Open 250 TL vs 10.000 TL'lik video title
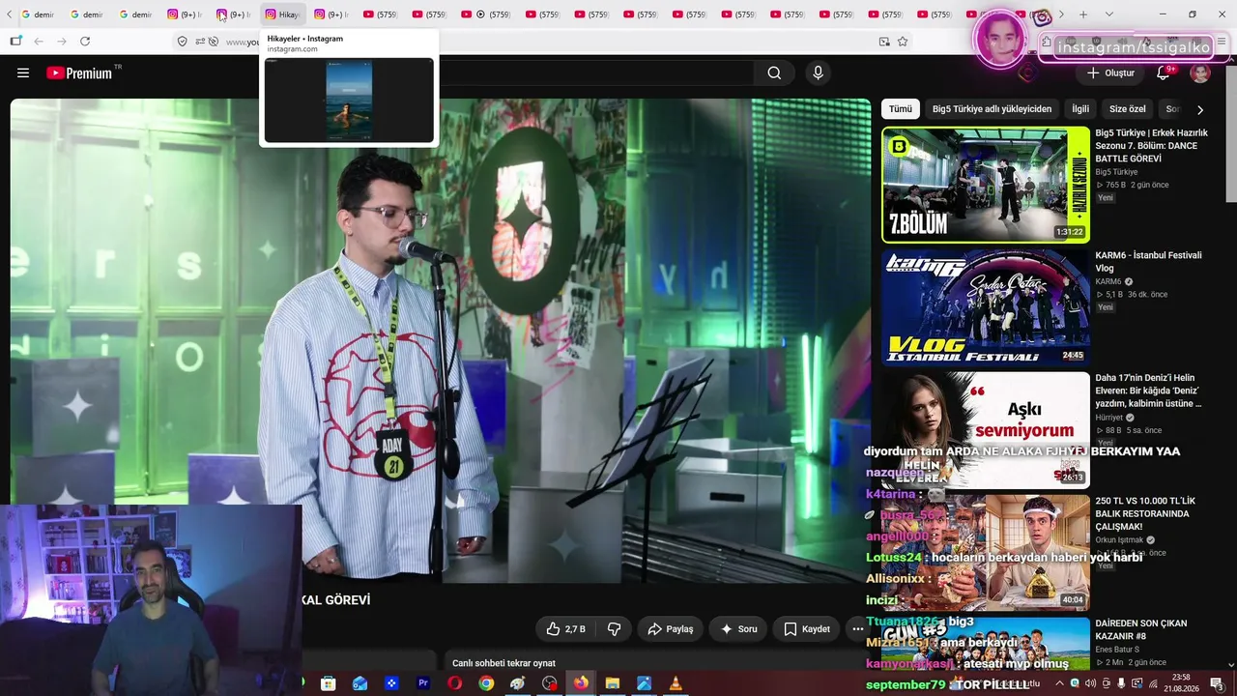This screenshot has height=696, width=1237. pos(1145,513)
